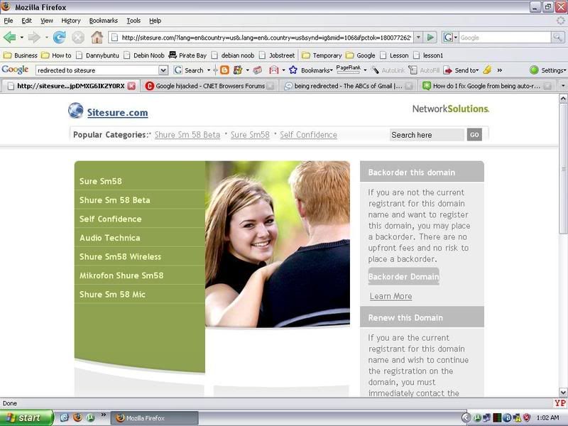Image resolution: width=568 pixels, height=426 pixels.
Task: Click the Bookmarks star icon in Google Toolbar
Action: pyautogui.click(x=293, y=70)
